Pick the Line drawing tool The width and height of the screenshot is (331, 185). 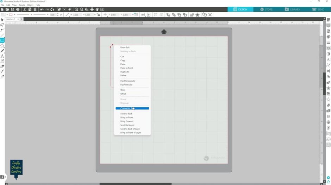coord(2,35)
